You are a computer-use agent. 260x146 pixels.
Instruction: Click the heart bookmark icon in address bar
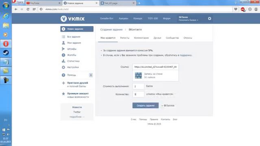[x=236, y=9]
